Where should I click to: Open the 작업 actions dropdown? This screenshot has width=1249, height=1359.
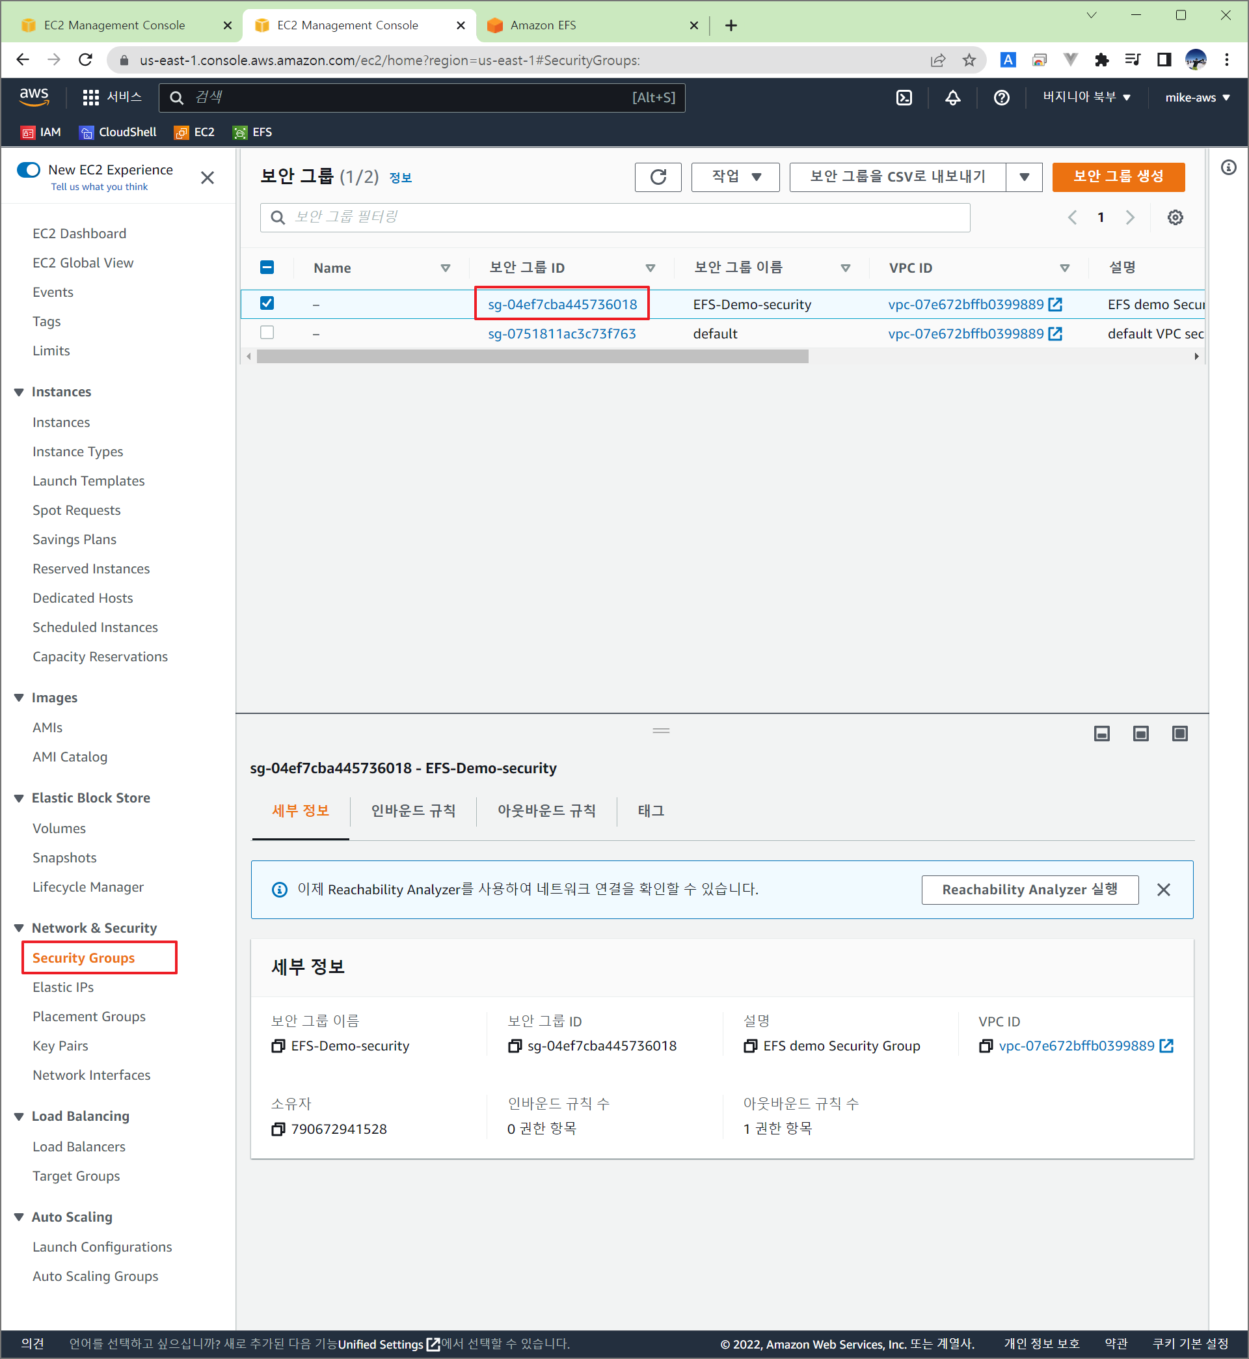point(734,177)
